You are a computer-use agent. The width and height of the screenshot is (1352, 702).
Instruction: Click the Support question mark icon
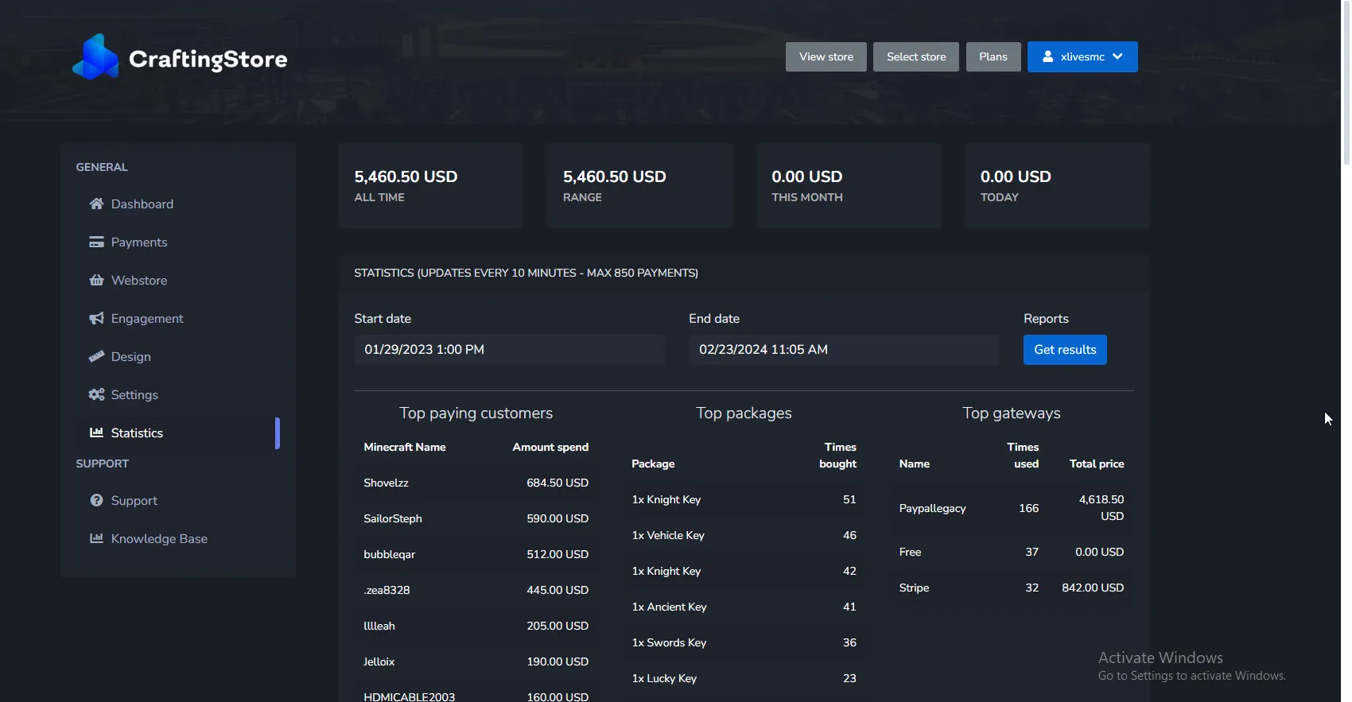96,500
